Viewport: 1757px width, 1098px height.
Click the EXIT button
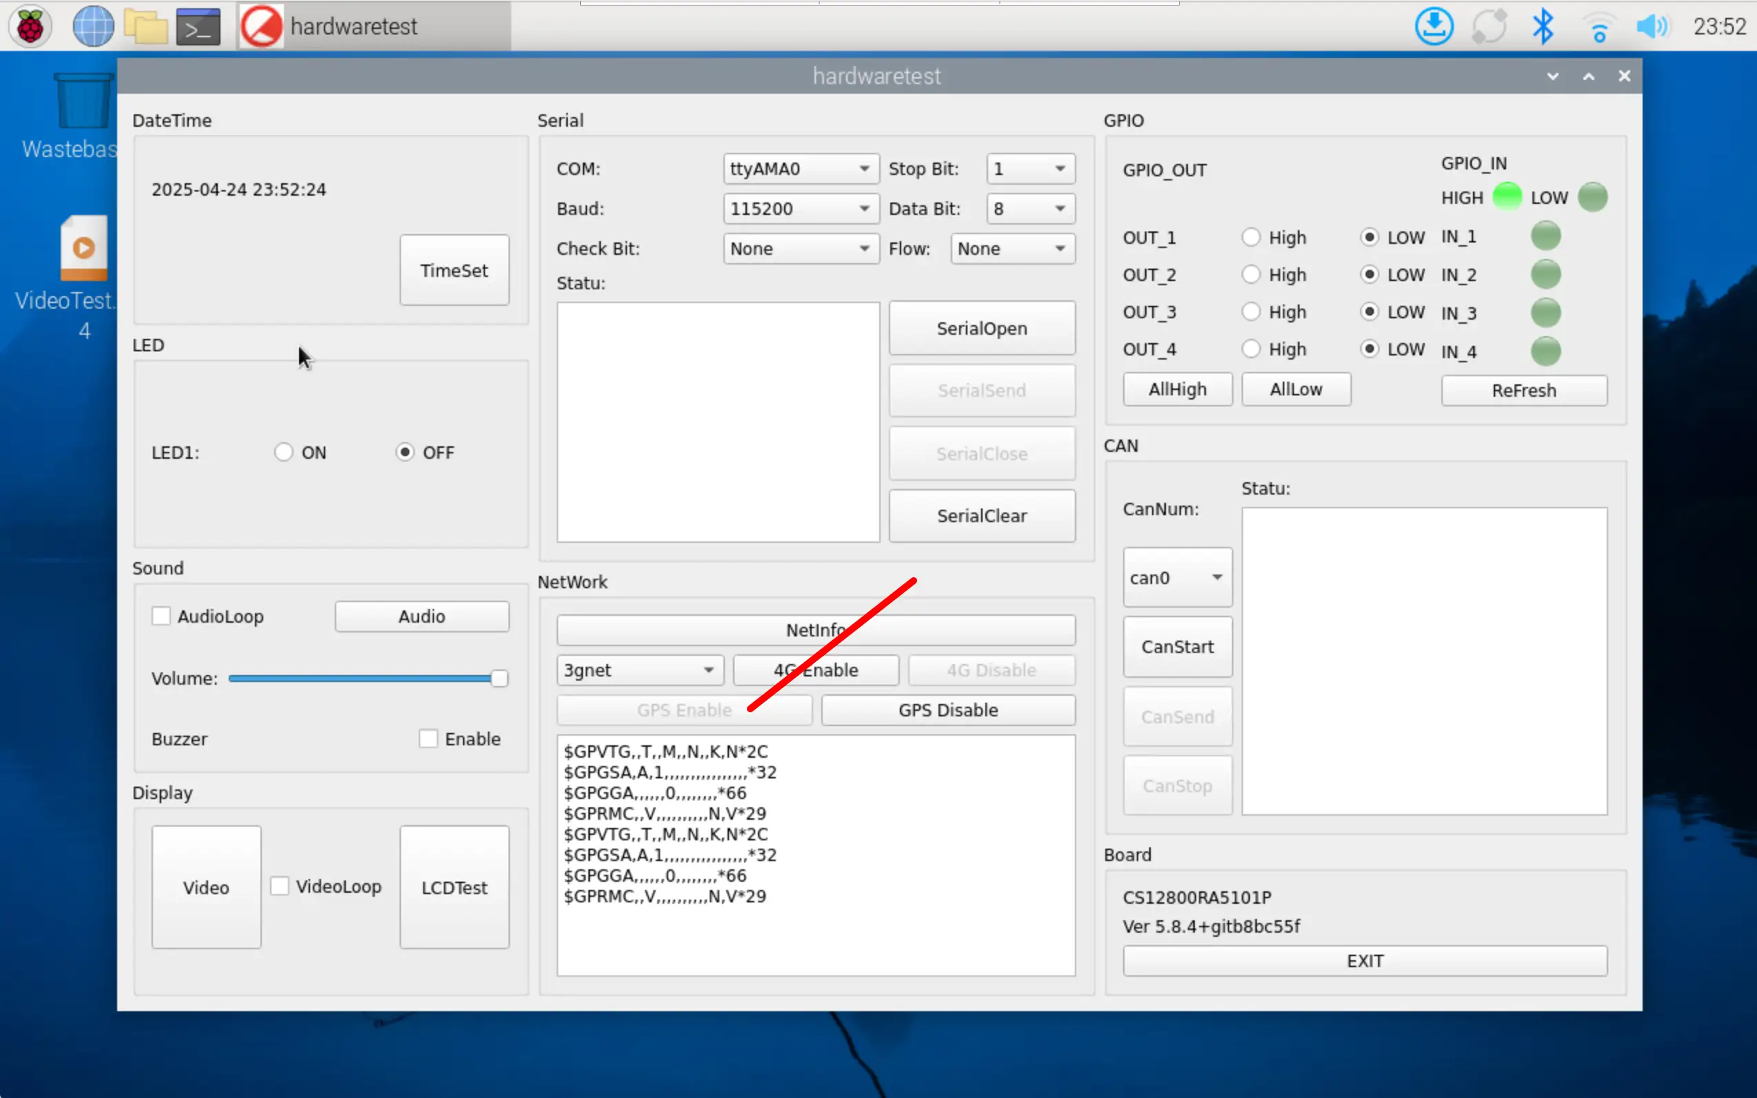(x=1364, y=961)
